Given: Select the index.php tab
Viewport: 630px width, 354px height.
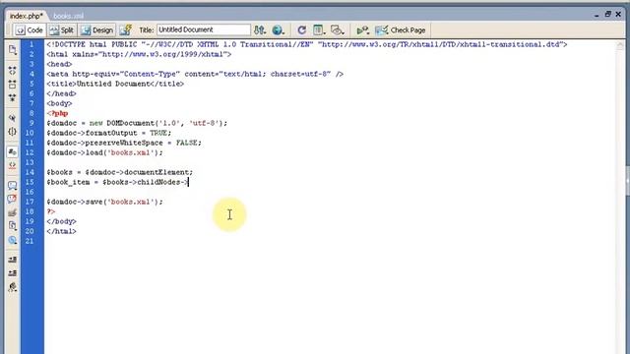Looking at the screenshot, I should coord(27,16).
